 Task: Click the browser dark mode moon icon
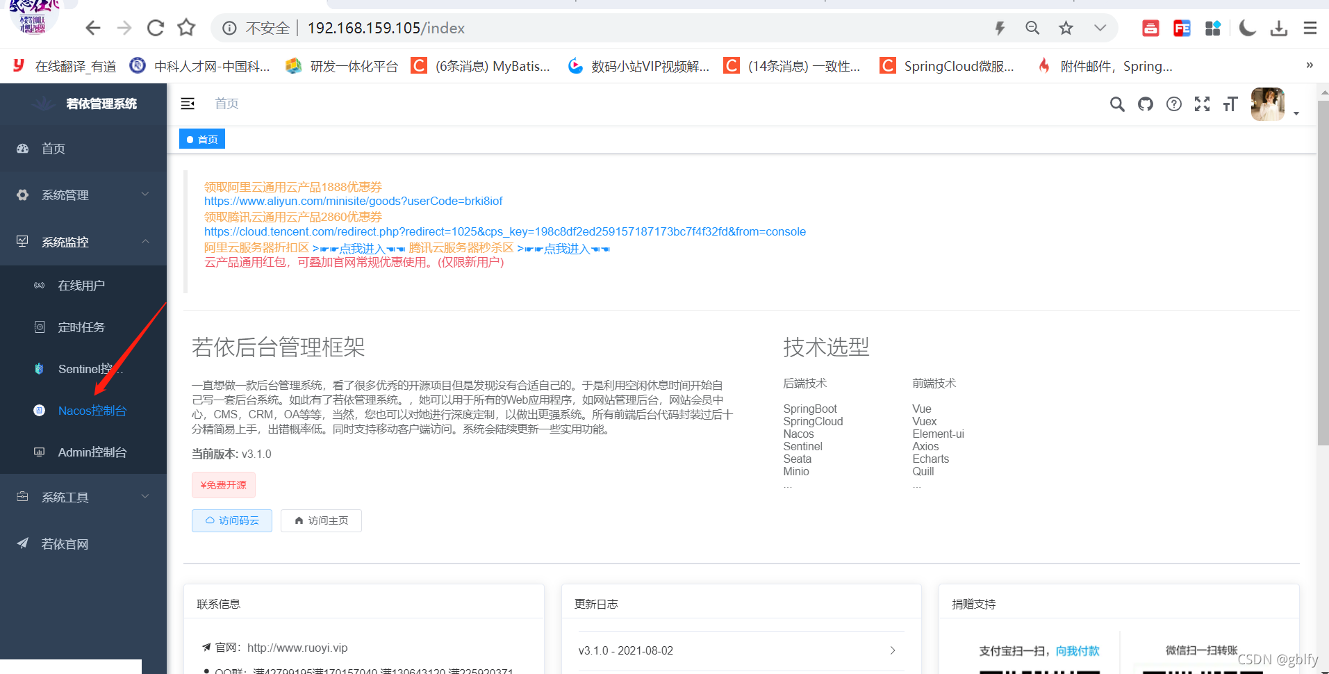tap(1247, 28)
